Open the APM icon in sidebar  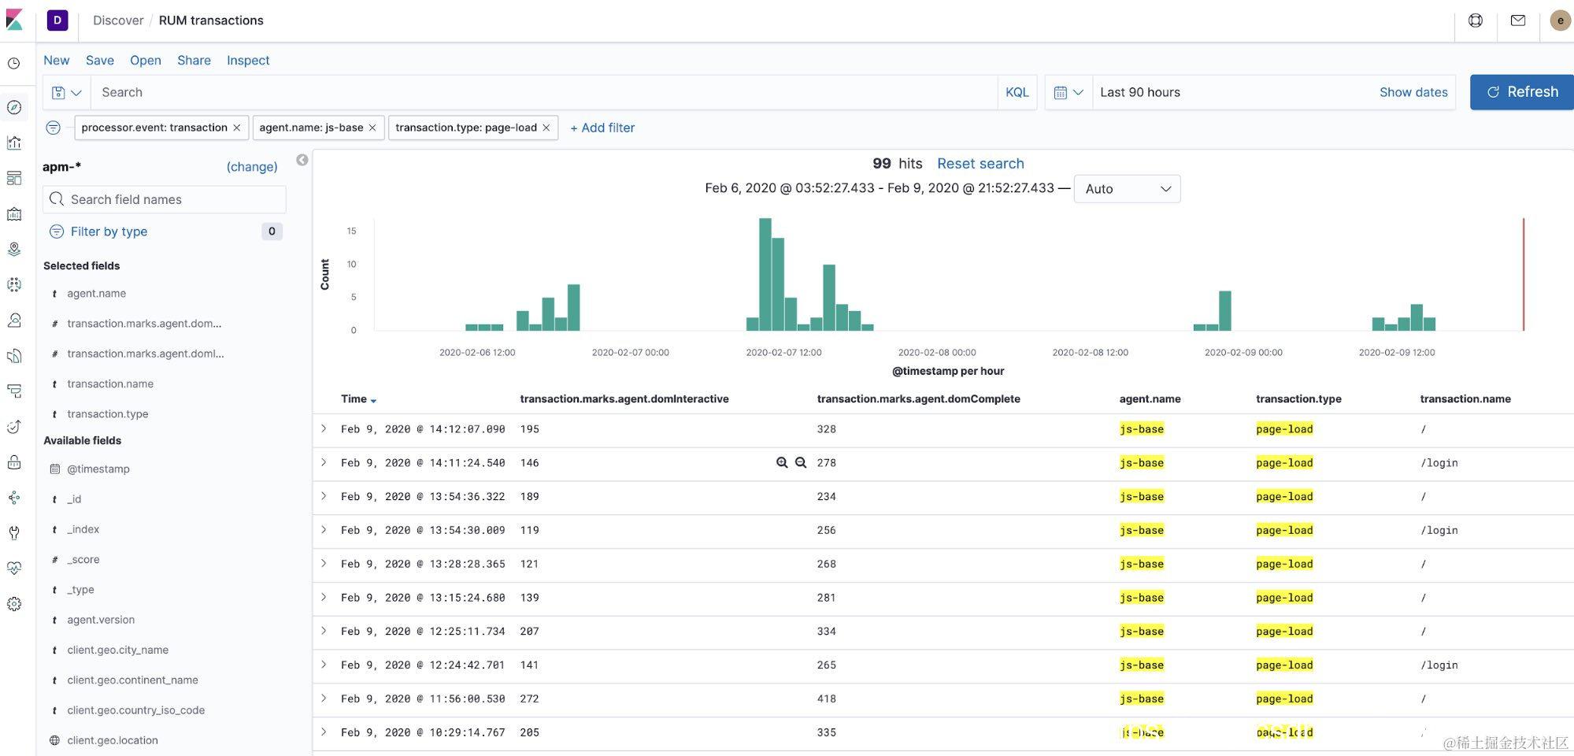(x=14, y=391)
